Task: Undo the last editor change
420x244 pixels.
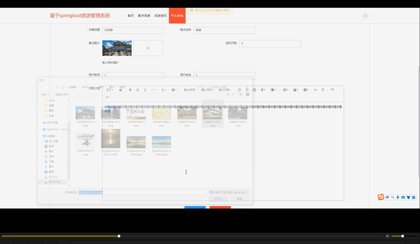Action: pos(332,90)
